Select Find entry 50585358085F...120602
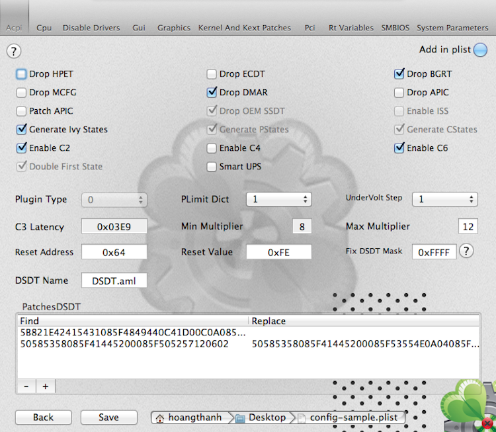This screenshot has height=432, width=496. tap(124, 344)
